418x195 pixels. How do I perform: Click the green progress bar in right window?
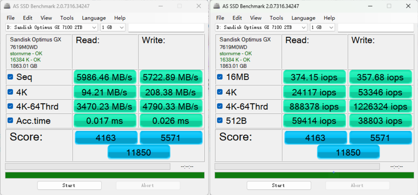314,175
